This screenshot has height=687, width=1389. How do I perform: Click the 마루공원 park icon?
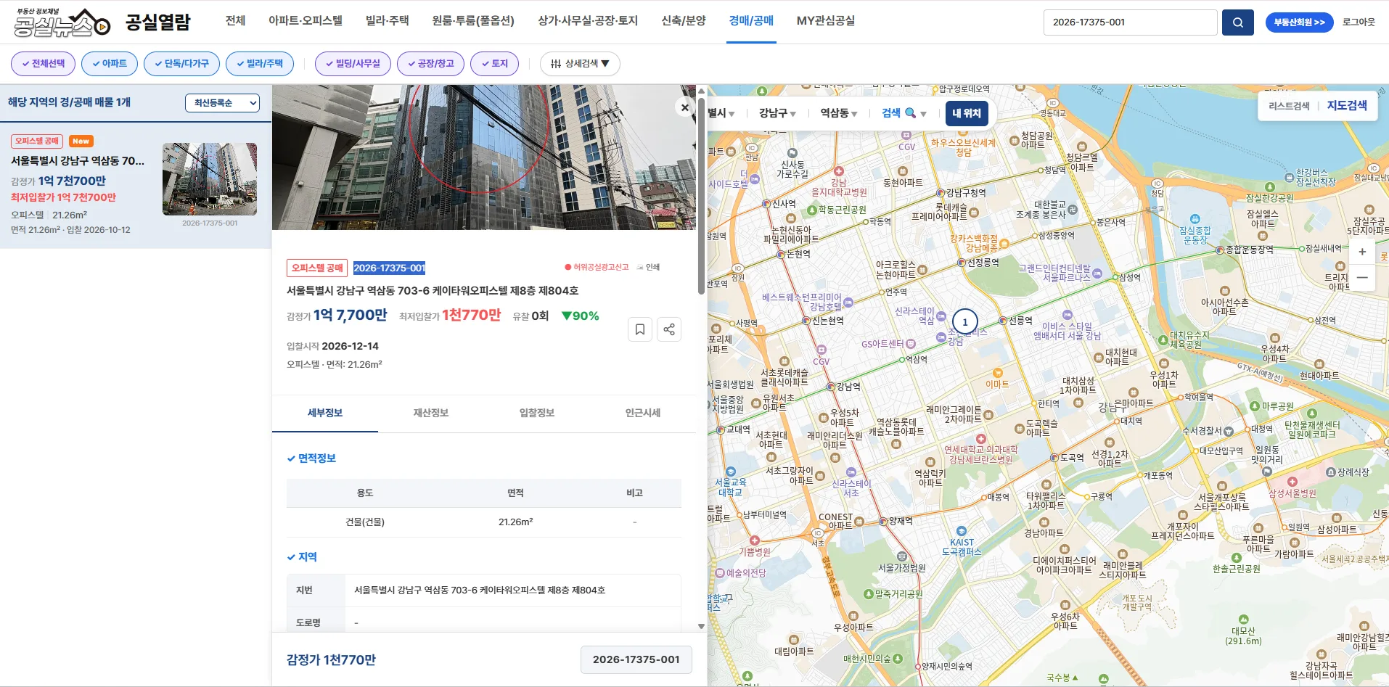(x=1255, y=406)
